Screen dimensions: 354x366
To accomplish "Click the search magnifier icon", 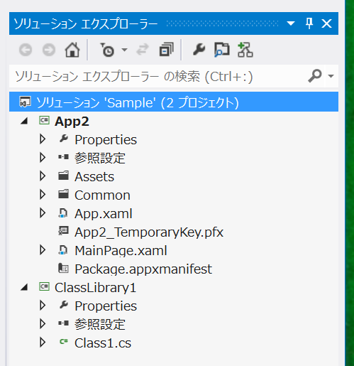I will point(315,76).
